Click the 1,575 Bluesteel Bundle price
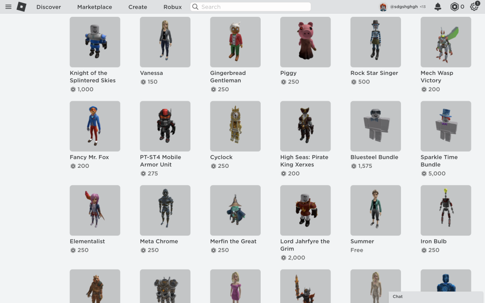This screenshot has height=303, width=485. 365,166
